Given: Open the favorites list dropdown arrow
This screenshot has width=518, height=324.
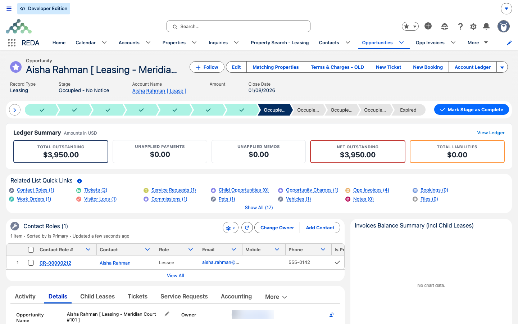Looking at the screenshot, I should click(415, 26).
